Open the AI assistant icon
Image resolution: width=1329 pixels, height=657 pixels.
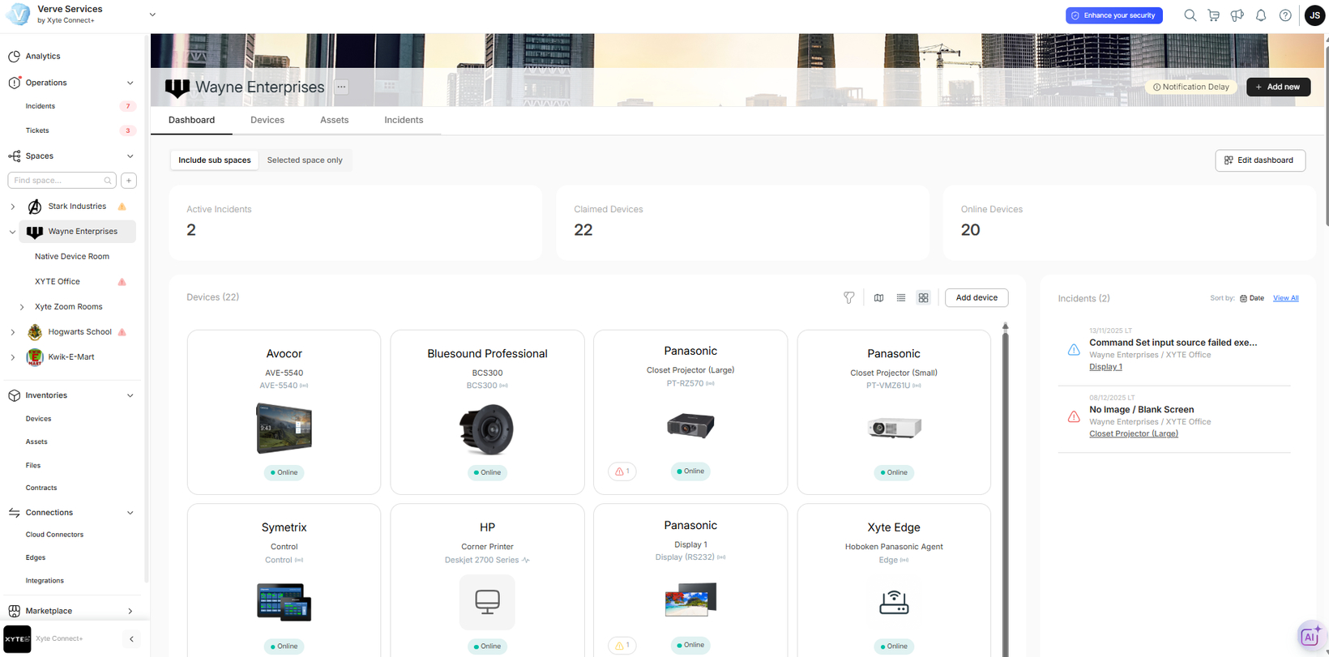tap(1310, 636)
